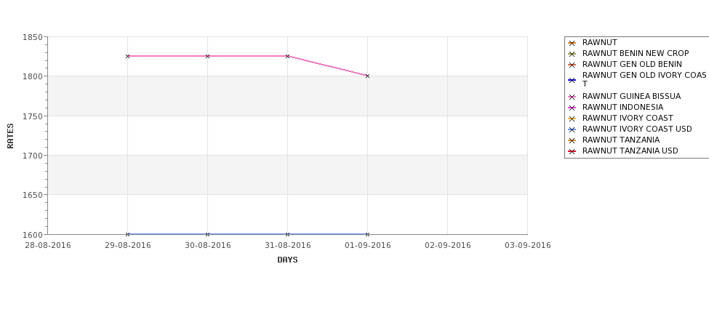Click the RAWNUT GEN OLD BENIN legend marker
Image resolution: width=709 pixels, height=312 pixels.
coord(572,65)
